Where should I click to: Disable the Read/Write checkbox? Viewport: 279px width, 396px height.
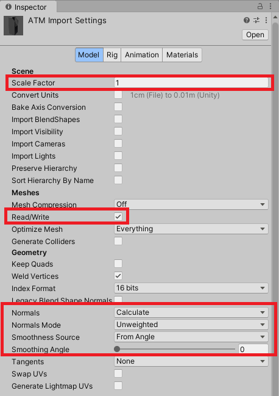(x=118, y=217)
